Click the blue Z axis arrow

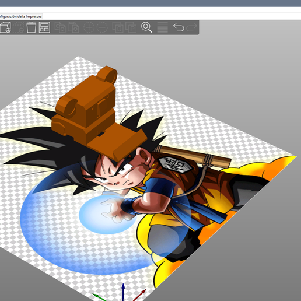pyautogui.click(x=123, y=290)
